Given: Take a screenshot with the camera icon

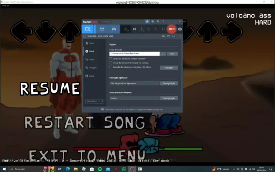Looking at the screenshot, I should point(180,29).
